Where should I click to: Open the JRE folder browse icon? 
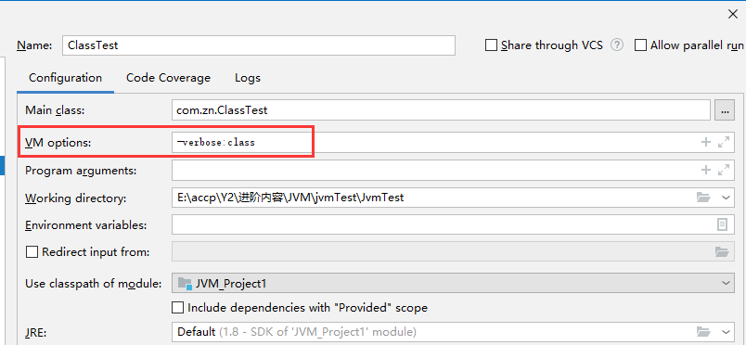pos(703,331)
